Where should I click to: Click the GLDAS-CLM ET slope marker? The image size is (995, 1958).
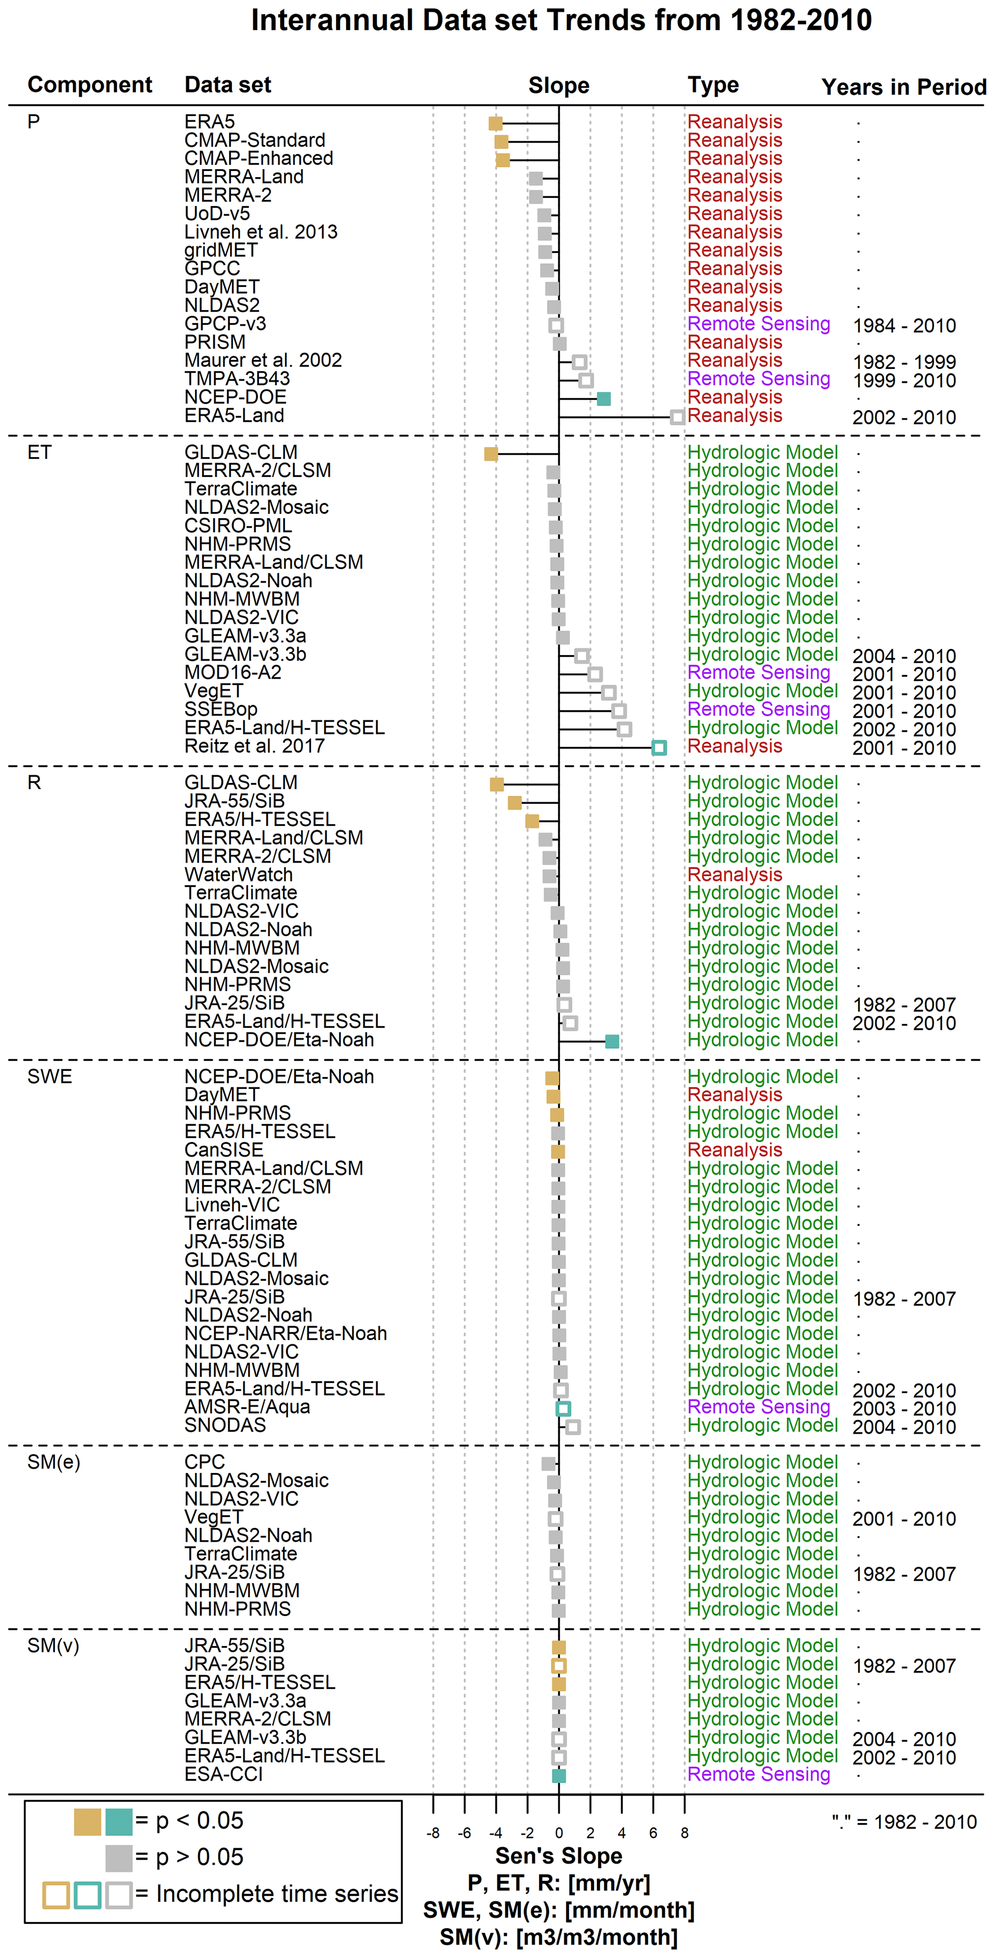tap(491, 454)
